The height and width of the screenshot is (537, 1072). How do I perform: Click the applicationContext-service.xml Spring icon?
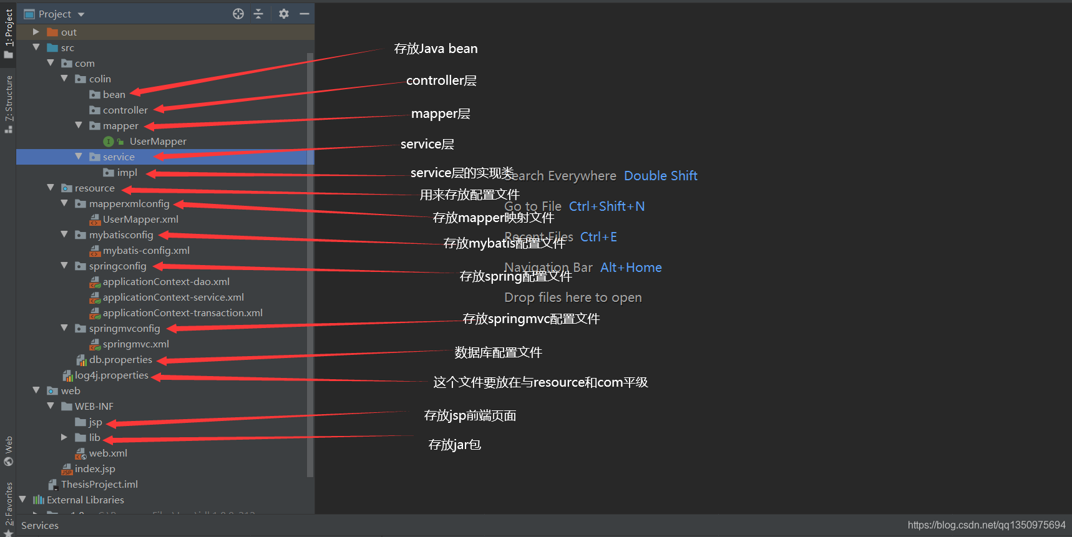tap(95, 298)
